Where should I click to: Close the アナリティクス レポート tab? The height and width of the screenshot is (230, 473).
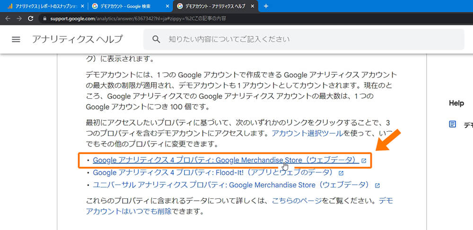(83, 6)
